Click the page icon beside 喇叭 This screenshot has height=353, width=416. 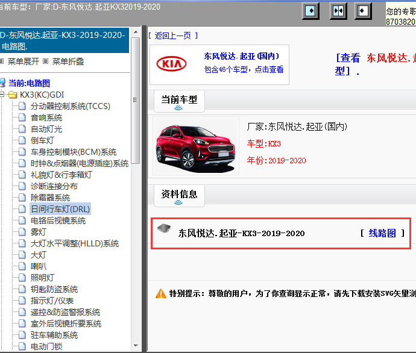tap(22, 266)
